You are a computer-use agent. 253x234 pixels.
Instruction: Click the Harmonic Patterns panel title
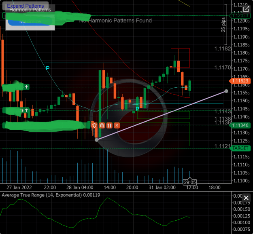(x=30, y=10)
